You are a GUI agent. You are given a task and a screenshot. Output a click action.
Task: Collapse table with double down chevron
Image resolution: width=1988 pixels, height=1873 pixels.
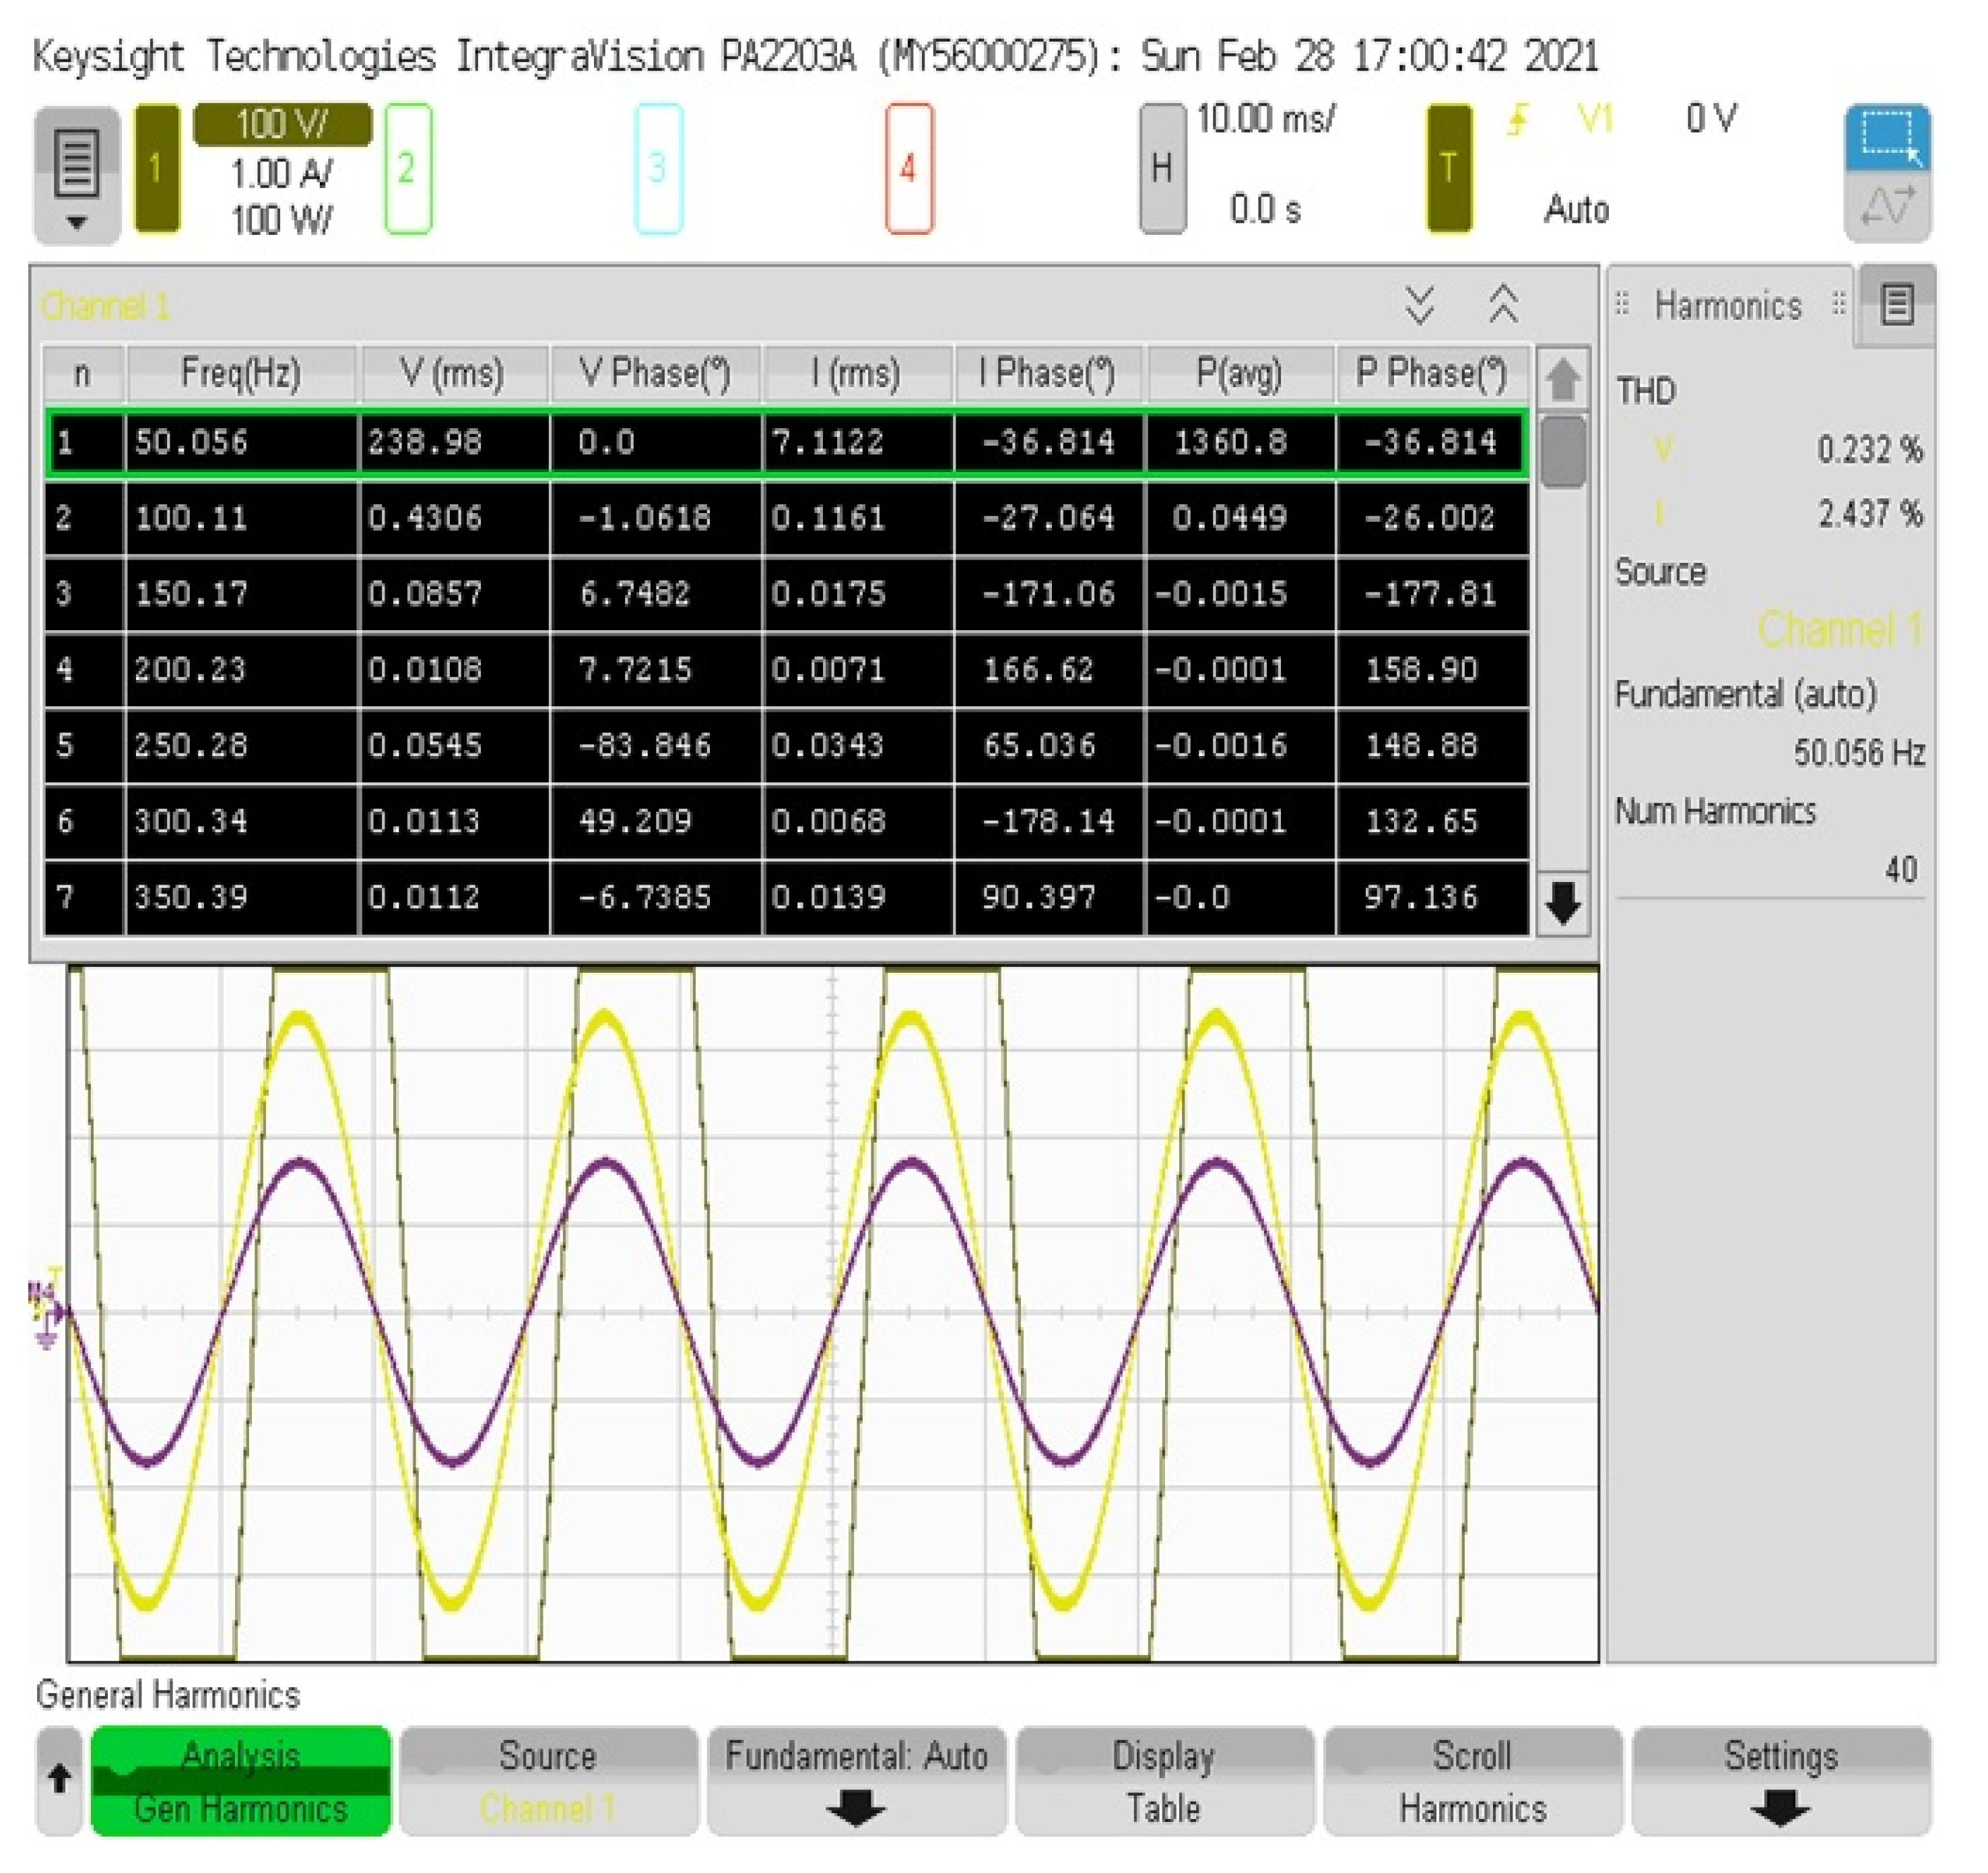[x=1419, y=304]
